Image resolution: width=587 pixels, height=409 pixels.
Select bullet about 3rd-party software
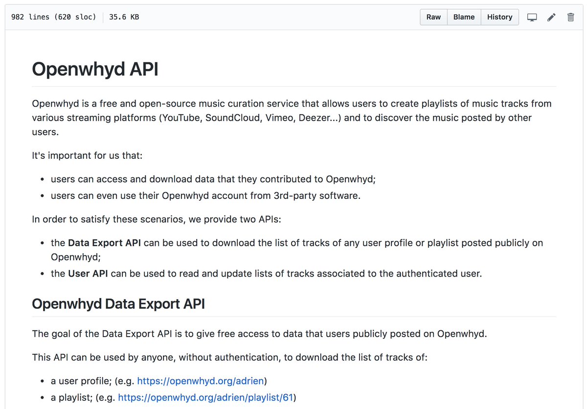(205, 196)
